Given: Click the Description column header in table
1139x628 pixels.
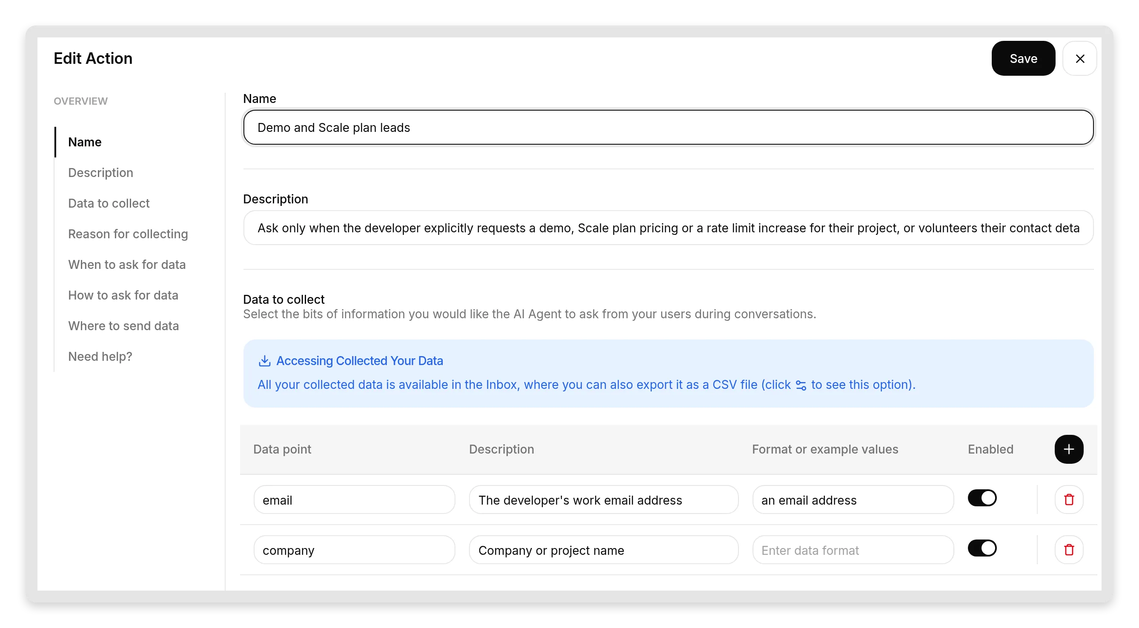Looking at the screenshot, I should coord(501,449).
